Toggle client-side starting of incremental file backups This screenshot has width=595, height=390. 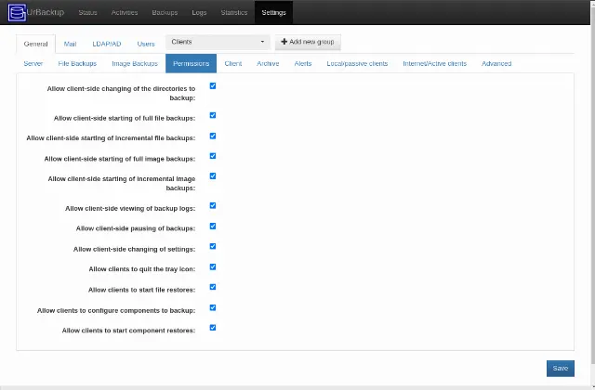click(x=213, y=136)
